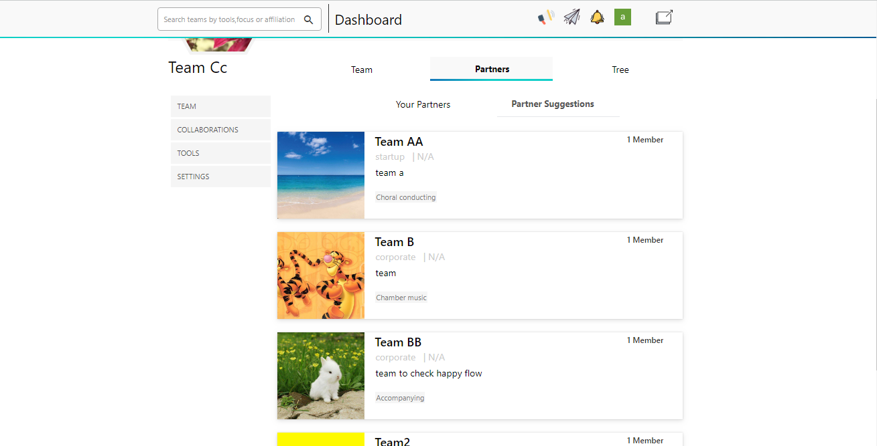Switch to the Team tab

point(362,70)
